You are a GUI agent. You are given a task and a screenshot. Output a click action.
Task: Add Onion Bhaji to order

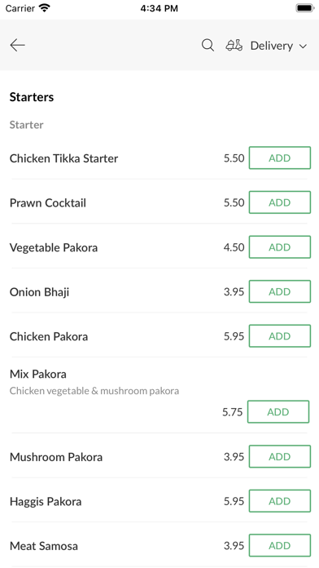pos(280,291)
